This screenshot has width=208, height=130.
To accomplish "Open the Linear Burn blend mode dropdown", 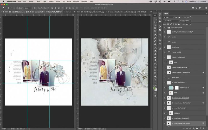I will pos(171,21).
